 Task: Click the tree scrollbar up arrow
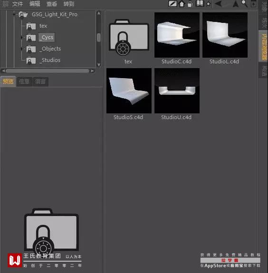pos(99,13)
